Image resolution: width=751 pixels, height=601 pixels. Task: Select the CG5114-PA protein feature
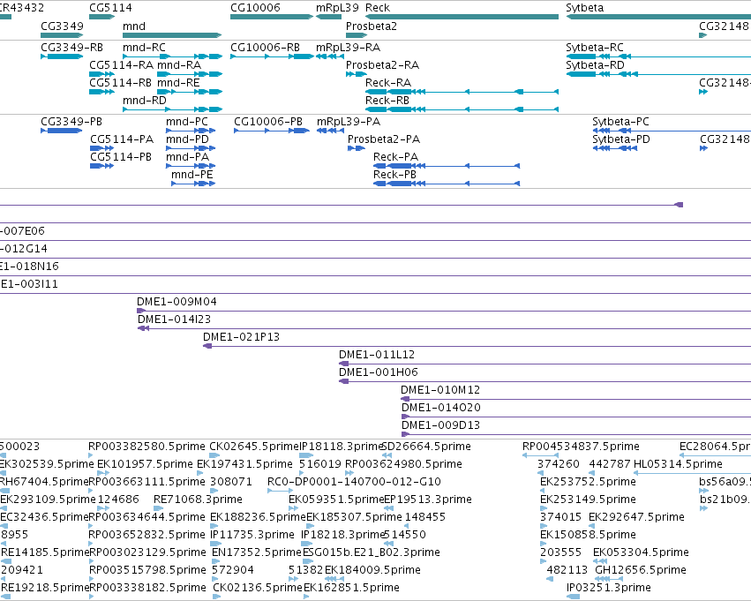pos(102,148)
